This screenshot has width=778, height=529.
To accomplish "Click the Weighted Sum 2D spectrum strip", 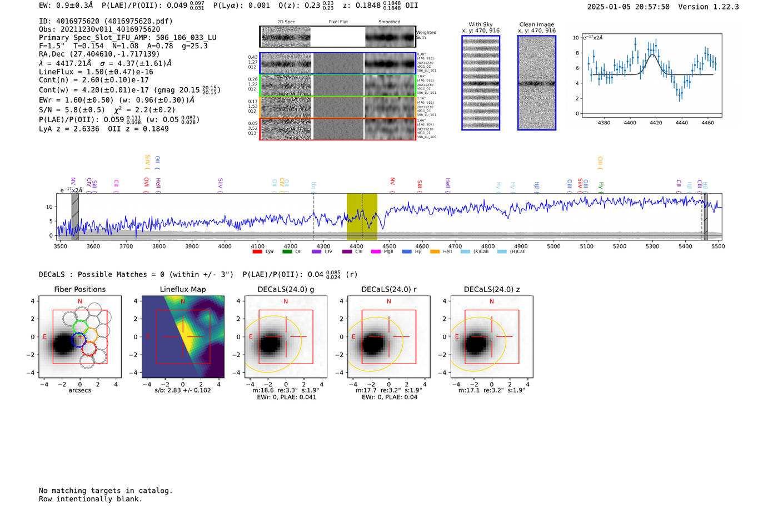I will (x=337, y=37).
